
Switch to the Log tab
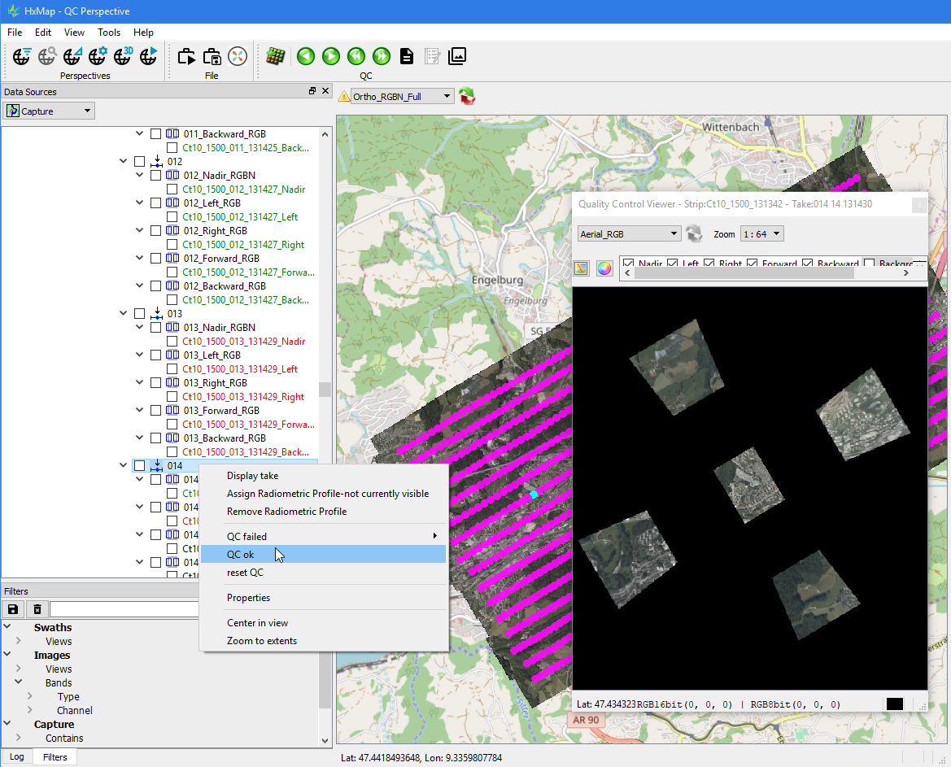pyautogui.click(x=17, y=756)
